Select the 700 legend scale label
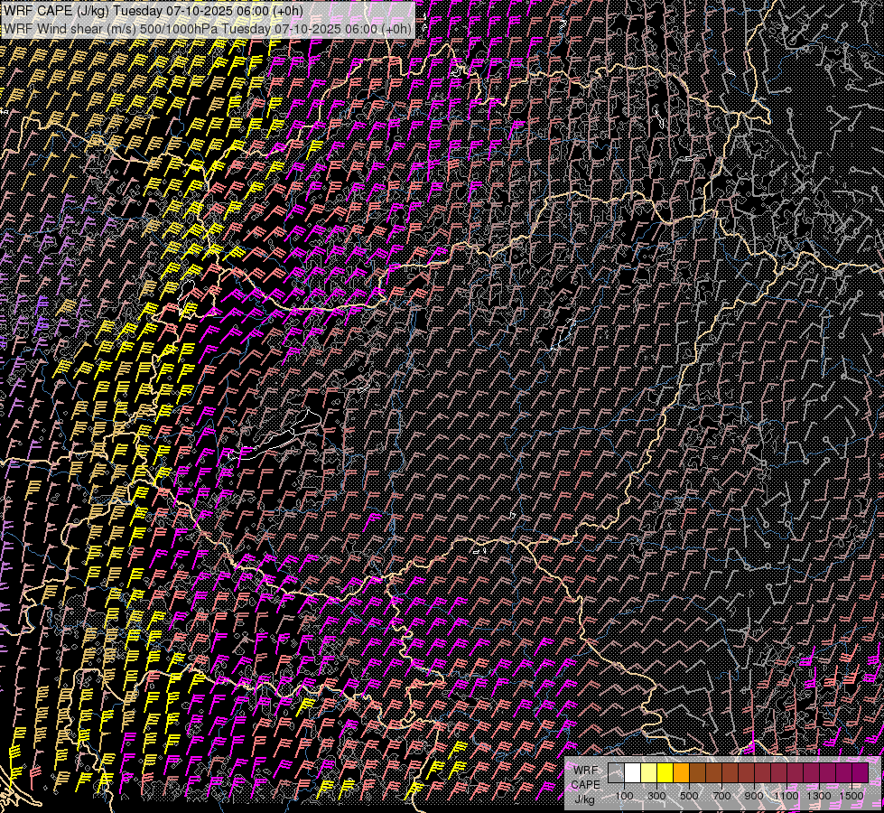This screenshot has height=813, width=884. tap(721, 795)
